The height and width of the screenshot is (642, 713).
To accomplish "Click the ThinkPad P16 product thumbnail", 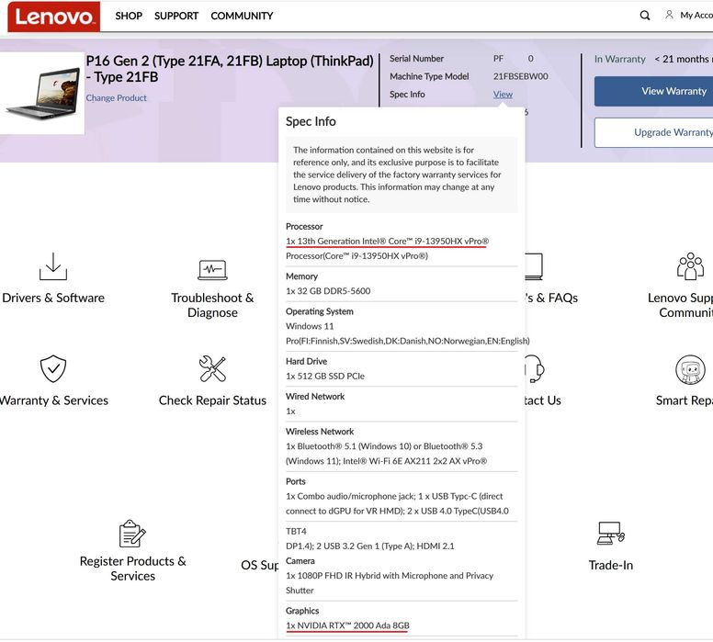I will (42, 93).
